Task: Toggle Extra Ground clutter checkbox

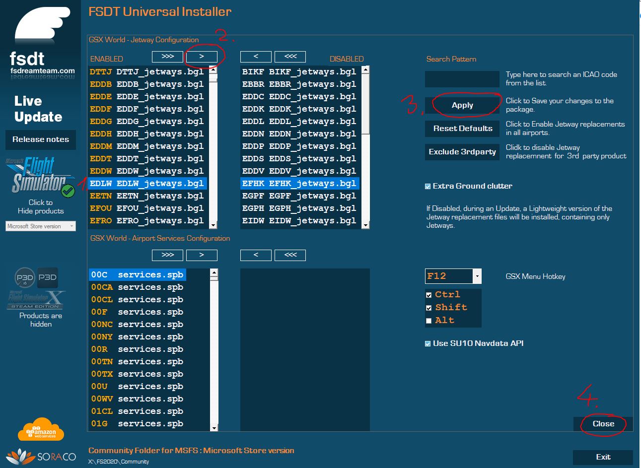Action: 428,187
